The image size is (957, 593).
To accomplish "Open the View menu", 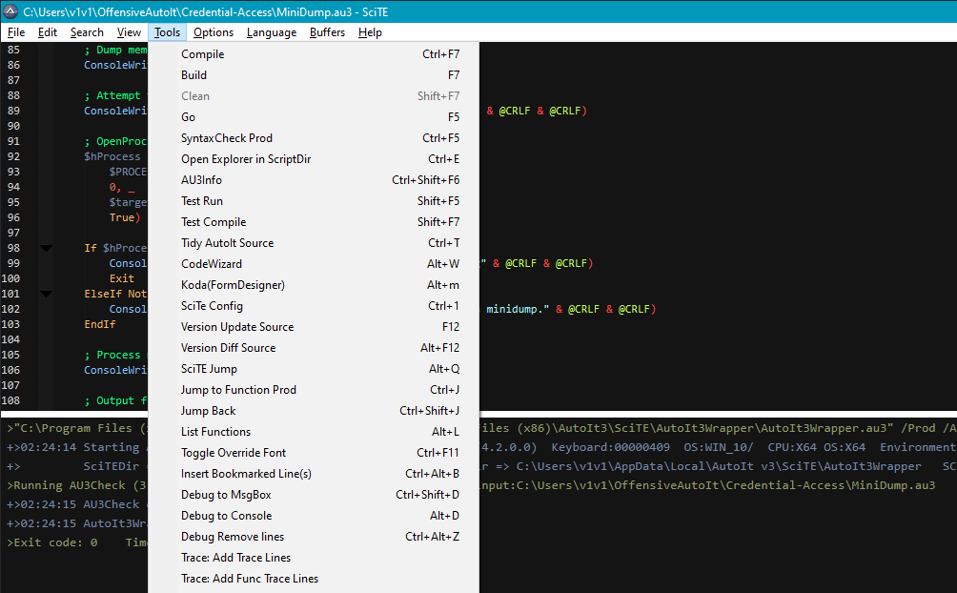I will (x=129, y=32).
